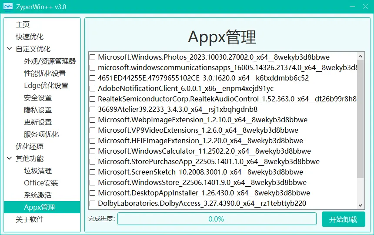Go to 快速优化 section
Image resolution: width=374 pixels, height=235 pixels.
point(30,37)
